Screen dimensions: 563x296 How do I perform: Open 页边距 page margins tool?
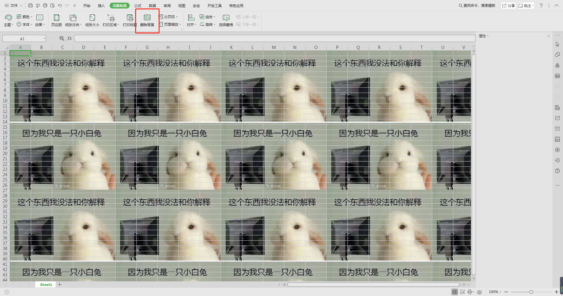click(56, 20)
